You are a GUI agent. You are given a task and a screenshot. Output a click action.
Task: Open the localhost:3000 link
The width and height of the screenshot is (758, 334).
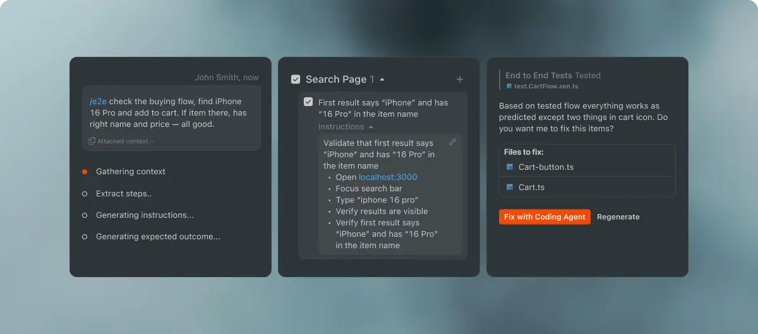pyautogui.click(x=388, y=177)
